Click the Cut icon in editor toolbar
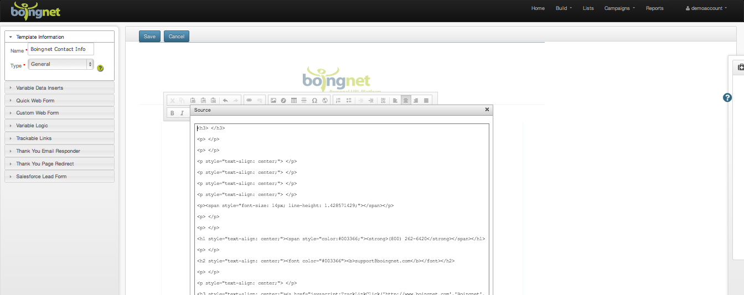The width and height of the screenshot is (744, 295). tap(172, 100)
